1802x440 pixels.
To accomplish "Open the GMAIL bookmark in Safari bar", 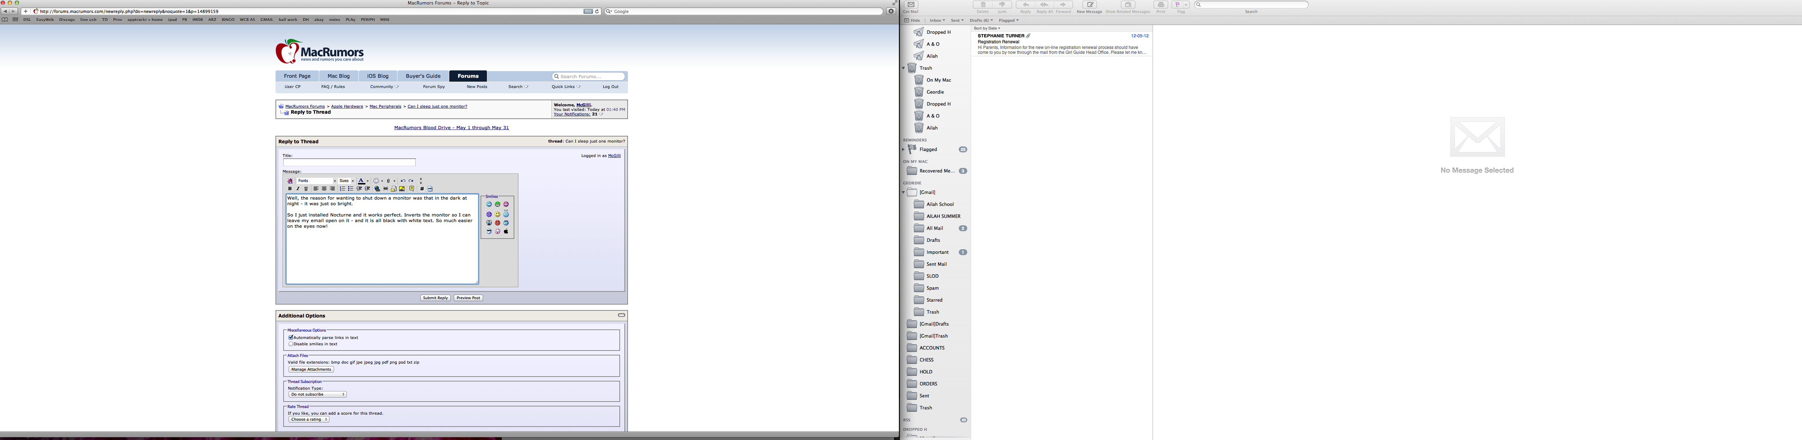I will pos(266,20).
